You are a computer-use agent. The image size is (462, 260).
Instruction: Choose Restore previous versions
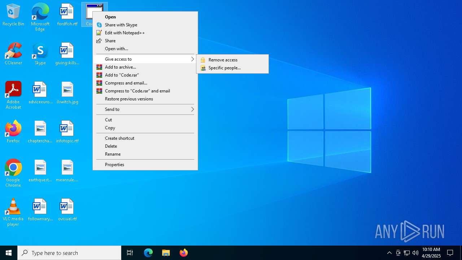pyautogui.click(x=145, y=99)
